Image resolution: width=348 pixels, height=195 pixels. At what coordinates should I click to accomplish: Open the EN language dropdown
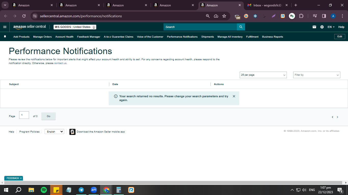331,27
